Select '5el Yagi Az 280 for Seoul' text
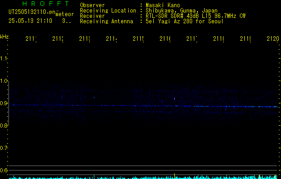This screenshot has height=179, width=281. click(185, 21)
